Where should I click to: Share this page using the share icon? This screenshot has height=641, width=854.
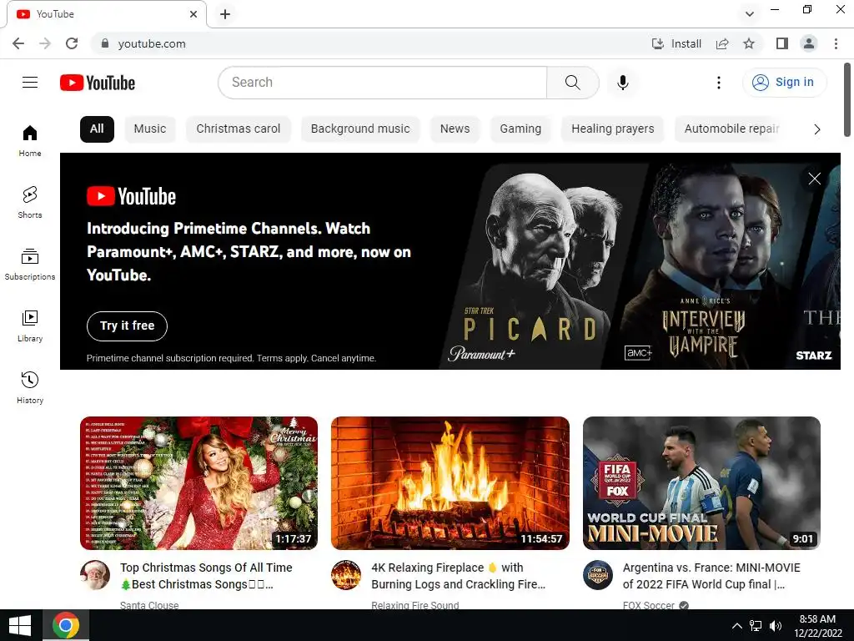(722, 43)
